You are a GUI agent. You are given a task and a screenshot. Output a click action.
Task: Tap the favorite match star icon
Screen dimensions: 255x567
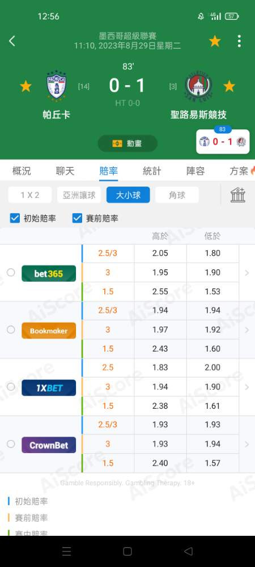pos(215,41)
